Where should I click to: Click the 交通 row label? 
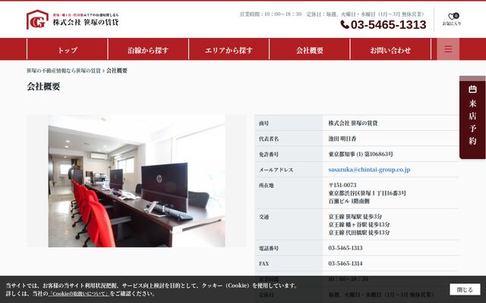tap(264, 217)
